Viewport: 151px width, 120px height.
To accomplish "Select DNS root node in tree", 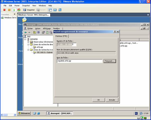I will [29, 37].
